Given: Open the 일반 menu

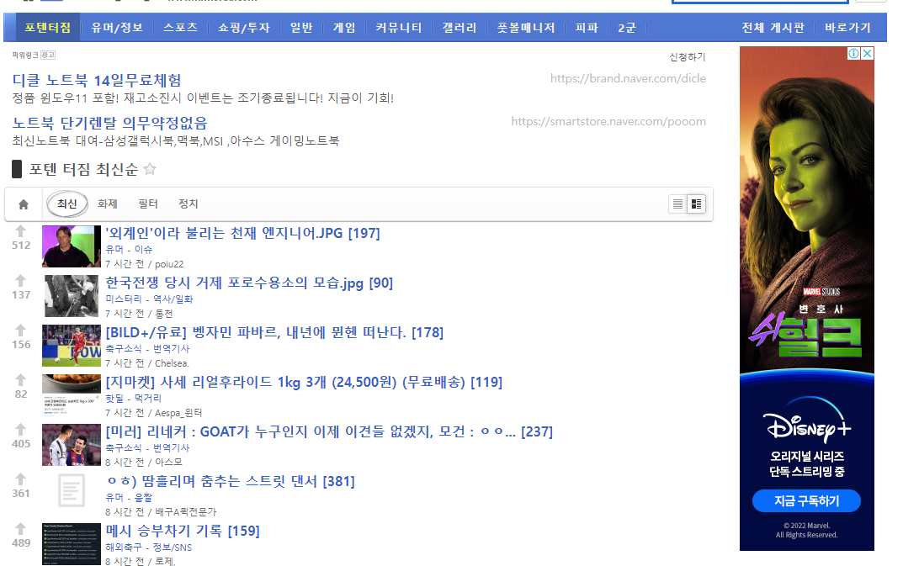Looking at the screenshot, I should point(301,28).
